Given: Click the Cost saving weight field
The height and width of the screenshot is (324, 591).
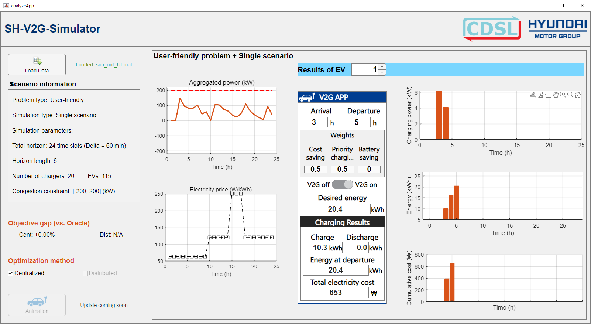Looking at the screenshot, I should (x=315, y=169).
